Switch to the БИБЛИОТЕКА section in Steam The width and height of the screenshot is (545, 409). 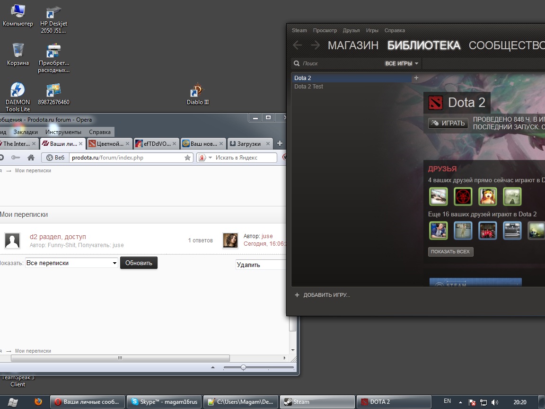(x=424, y=45)
